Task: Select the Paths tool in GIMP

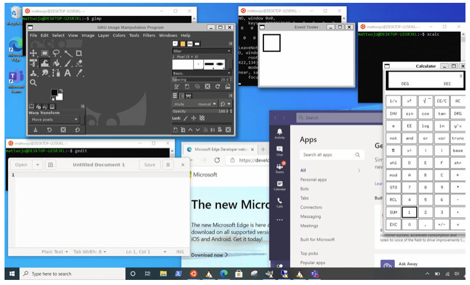Action: click(x=56, y=73)
